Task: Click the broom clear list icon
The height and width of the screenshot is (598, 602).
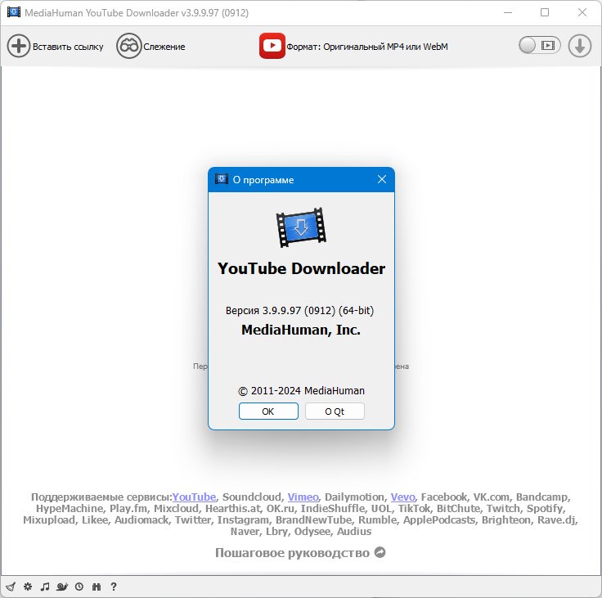Action: pyautogui.click(x=11, y=587)
